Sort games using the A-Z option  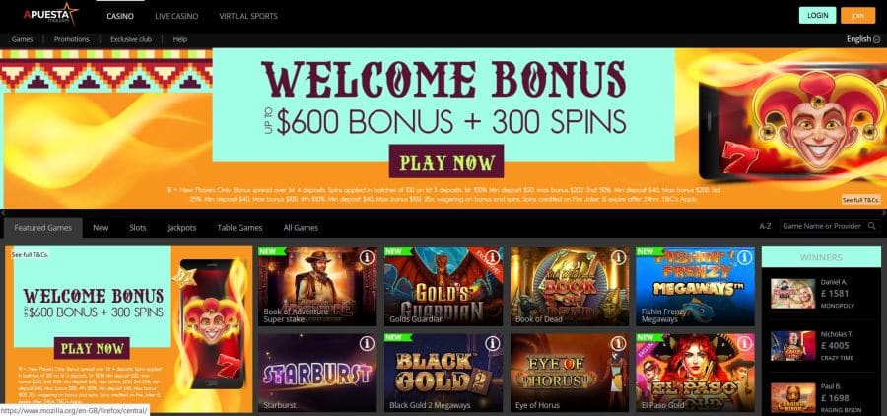click(x=765, y=226)
